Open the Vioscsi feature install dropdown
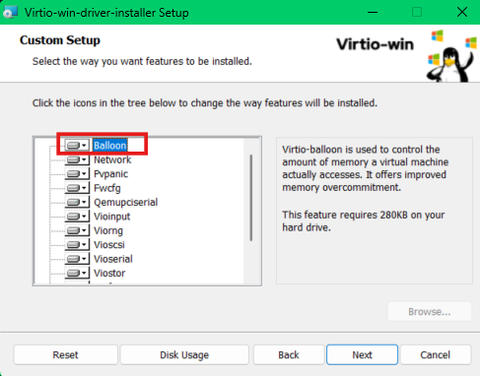 [77, 245]
